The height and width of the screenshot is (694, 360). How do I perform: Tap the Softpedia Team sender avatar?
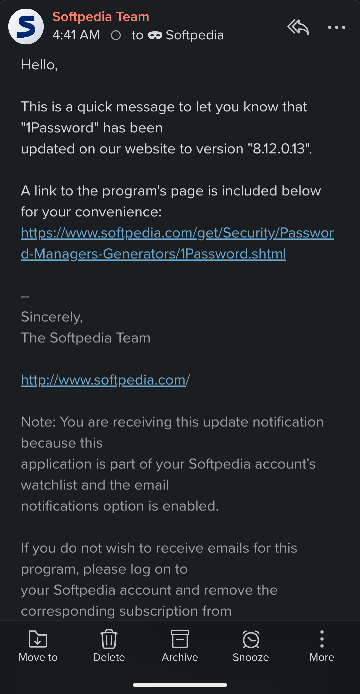pyautogui.click(x=26, y=26)
